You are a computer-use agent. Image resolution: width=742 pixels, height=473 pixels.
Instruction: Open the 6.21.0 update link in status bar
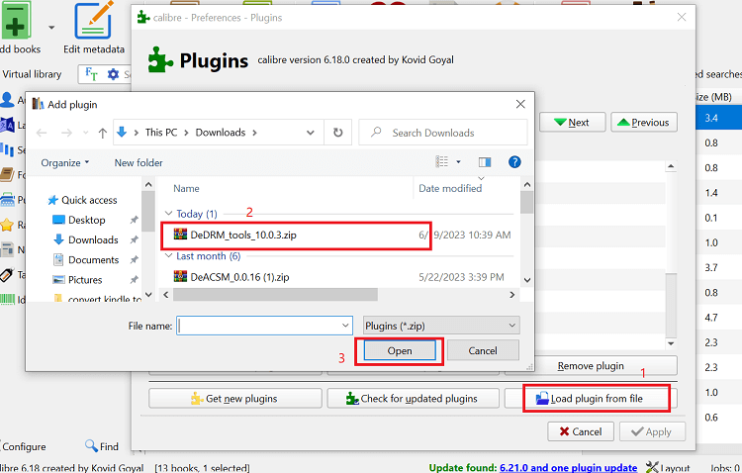(568, 468)
